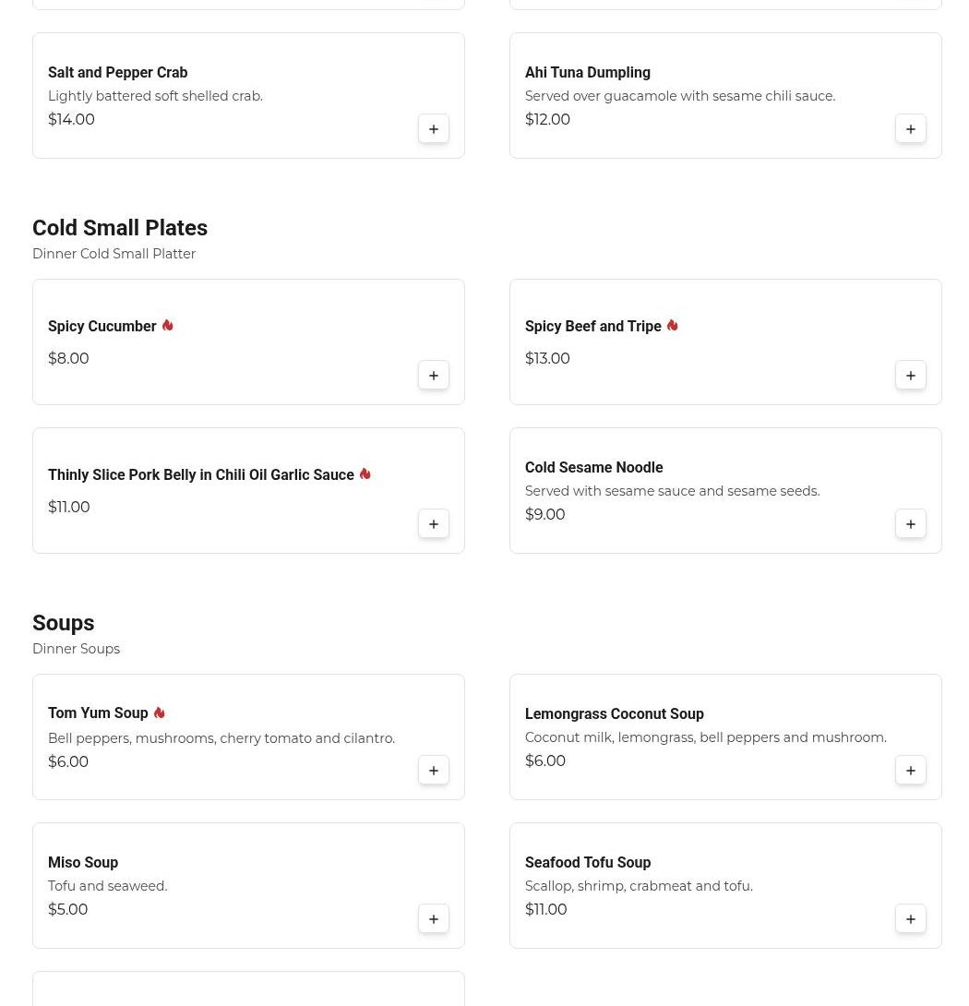Add Spicy Beef and Tripe to cart

pos(910,376)
